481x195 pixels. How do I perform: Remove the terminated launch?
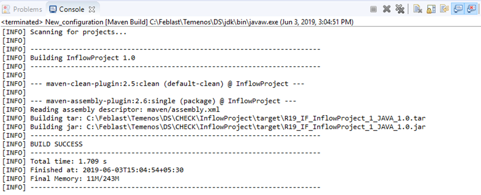(x=387, y=9)
